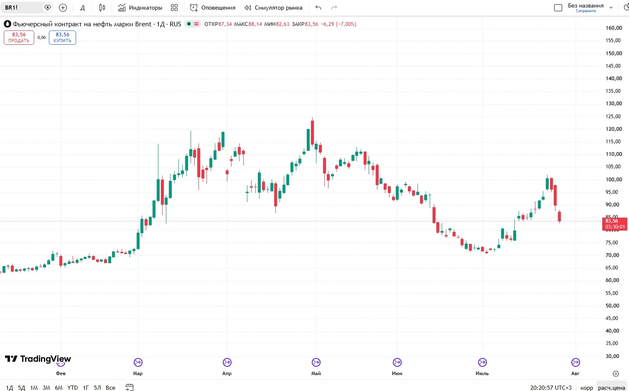Viewport: 629px width, 391px height.
Task: Click the 100,00 price axis label
Action: (614, 179)
